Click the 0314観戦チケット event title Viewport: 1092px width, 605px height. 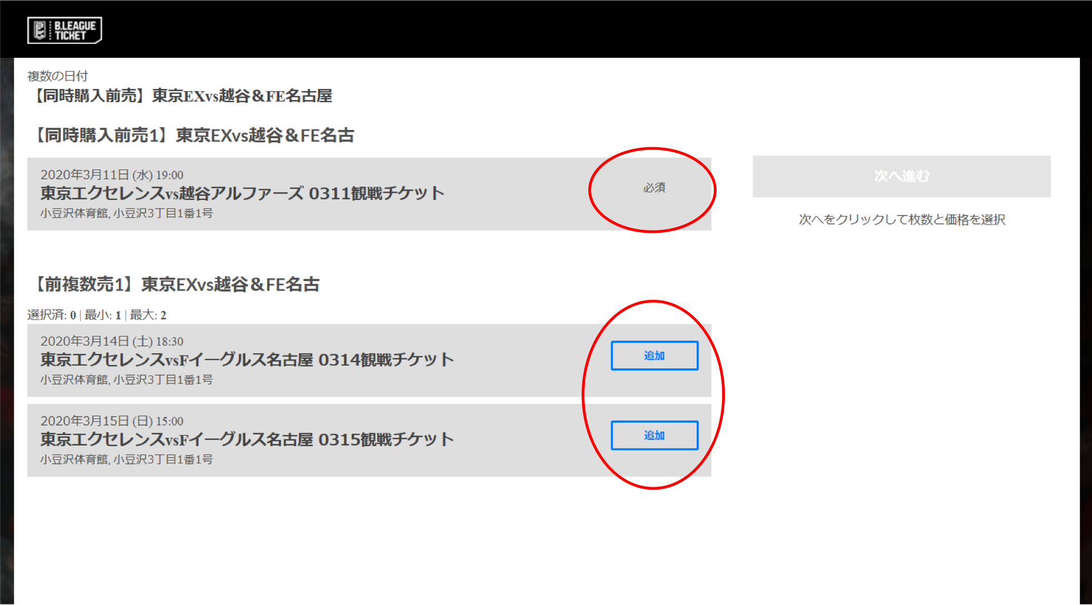[x=247, y=360]
